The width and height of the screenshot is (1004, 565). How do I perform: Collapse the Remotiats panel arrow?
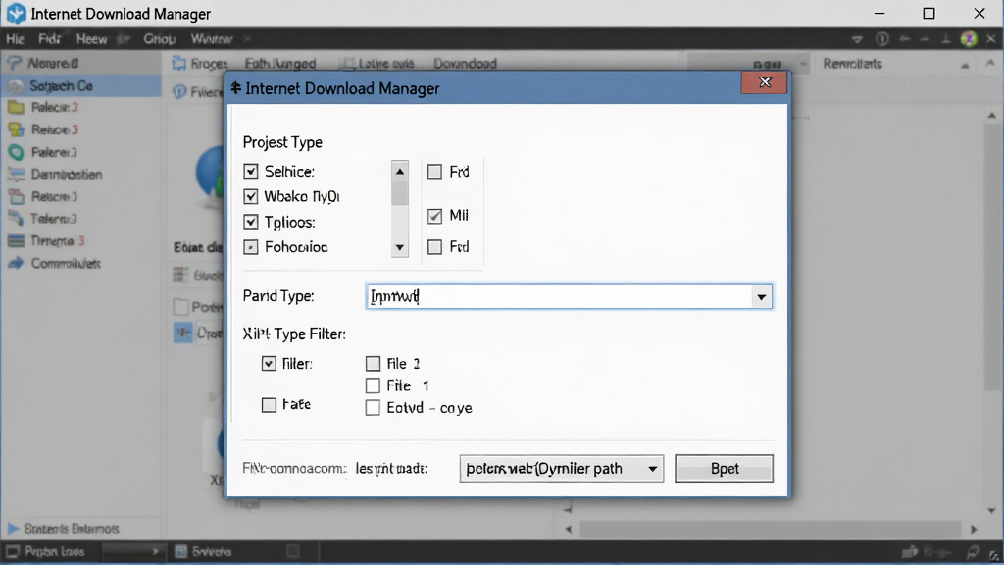click(965, 64)
